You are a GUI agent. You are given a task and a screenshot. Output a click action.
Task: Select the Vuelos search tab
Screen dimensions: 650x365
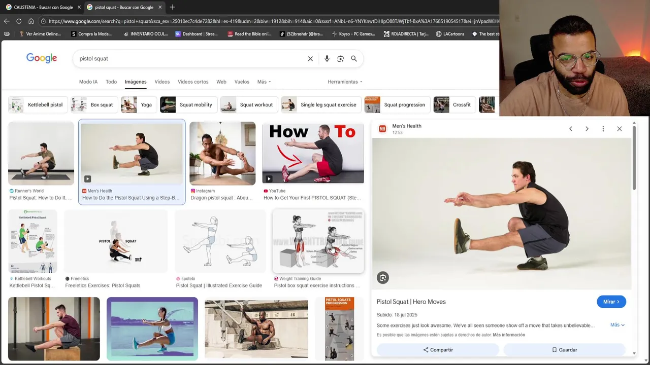[x=242, y=82]
